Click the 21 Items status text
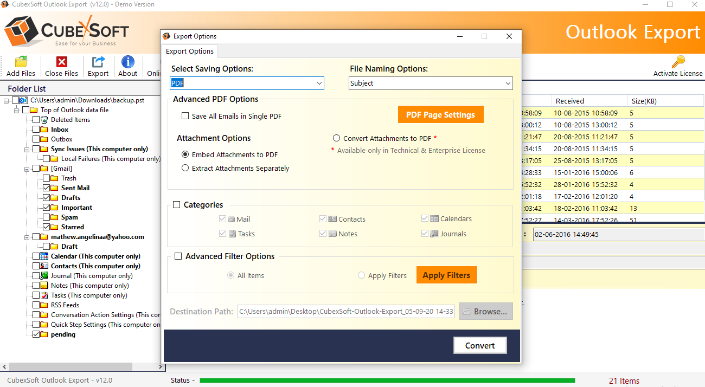 tap(624, 380)
